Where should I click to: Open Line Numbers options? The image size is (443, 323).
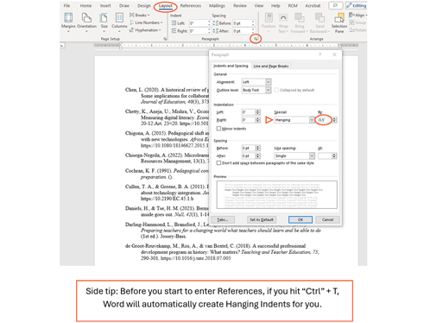pyautogui.click(x=146, y=22)
